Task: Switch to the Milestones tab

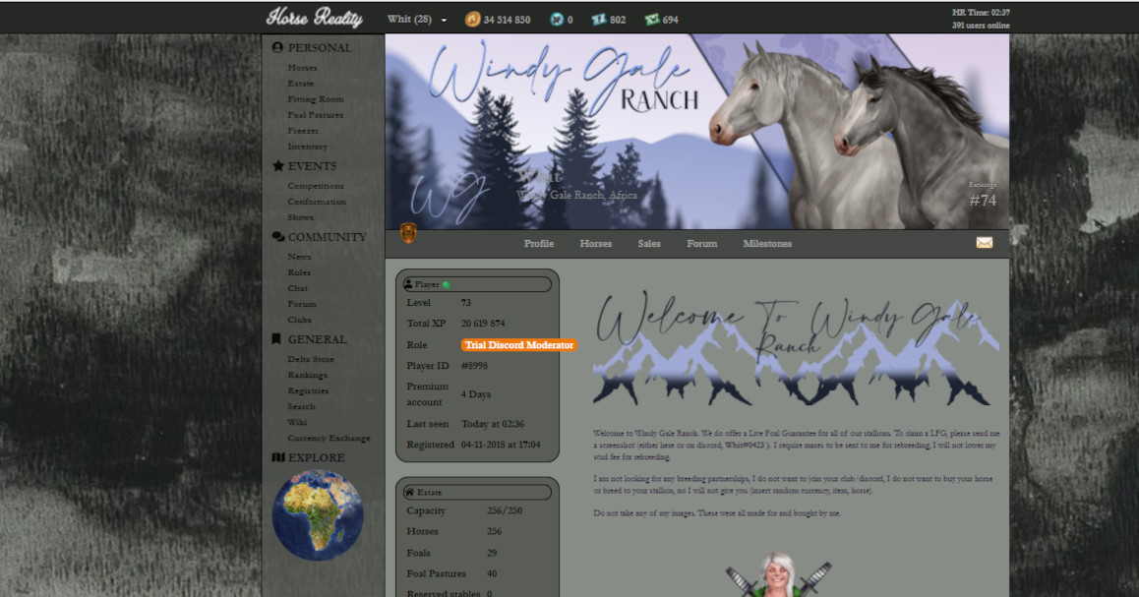Action: point(767,243)
